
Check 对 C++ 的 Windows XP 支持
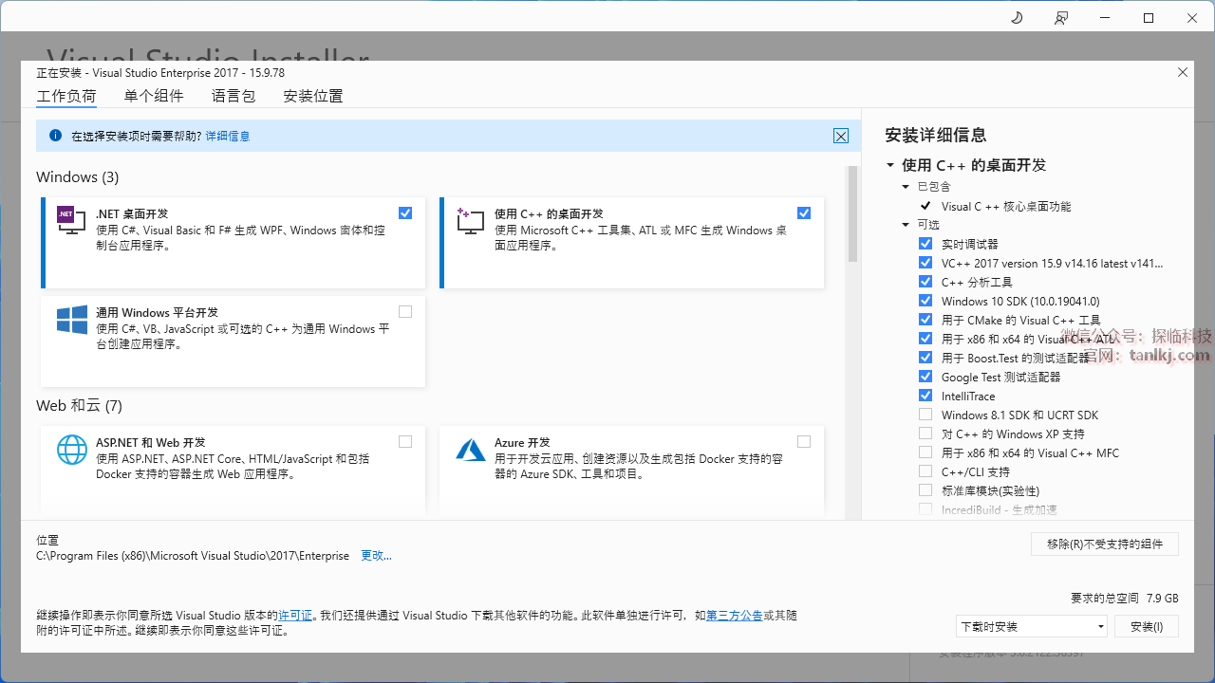tap(925, 434)
